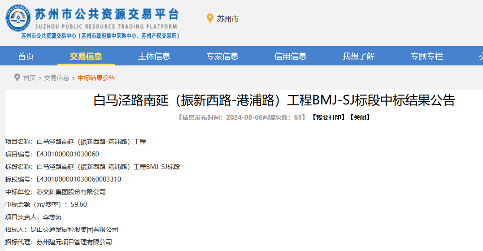Image resolution: width=483 pixels, height=251 pixels.
Task: Select the 苏州市 city label
Action: (228, 19)
